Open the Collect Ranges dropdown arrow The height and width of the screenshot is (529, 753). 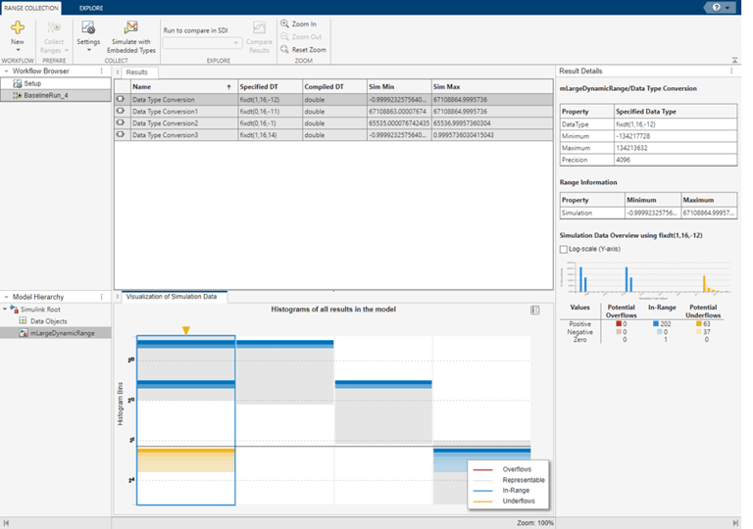[67, 50]
